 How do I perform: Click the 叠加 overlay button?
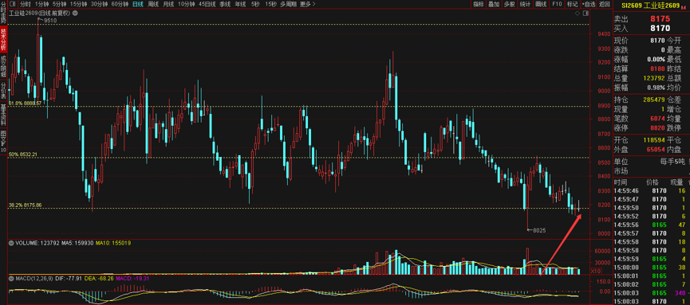(495, 5)
